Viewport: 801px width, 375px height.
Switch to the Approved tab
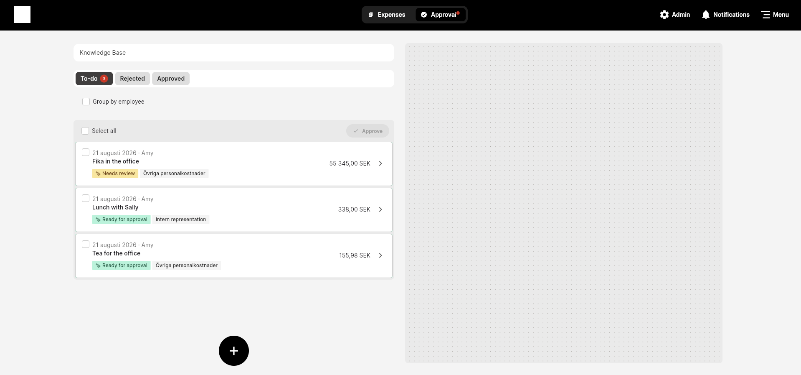click(171, 79)
